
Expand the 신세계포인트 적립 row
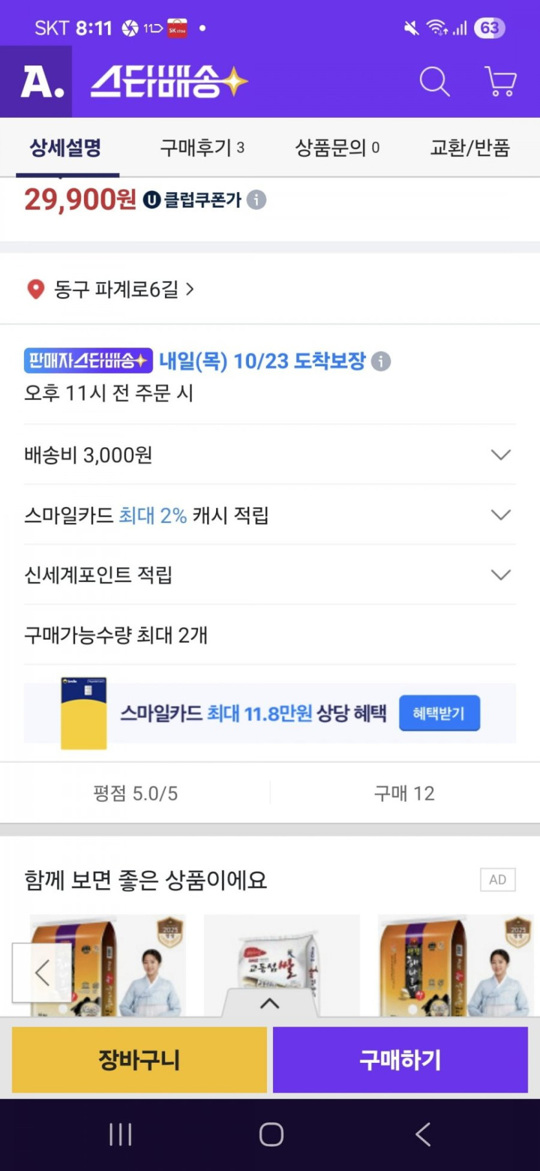click(501, 575)
